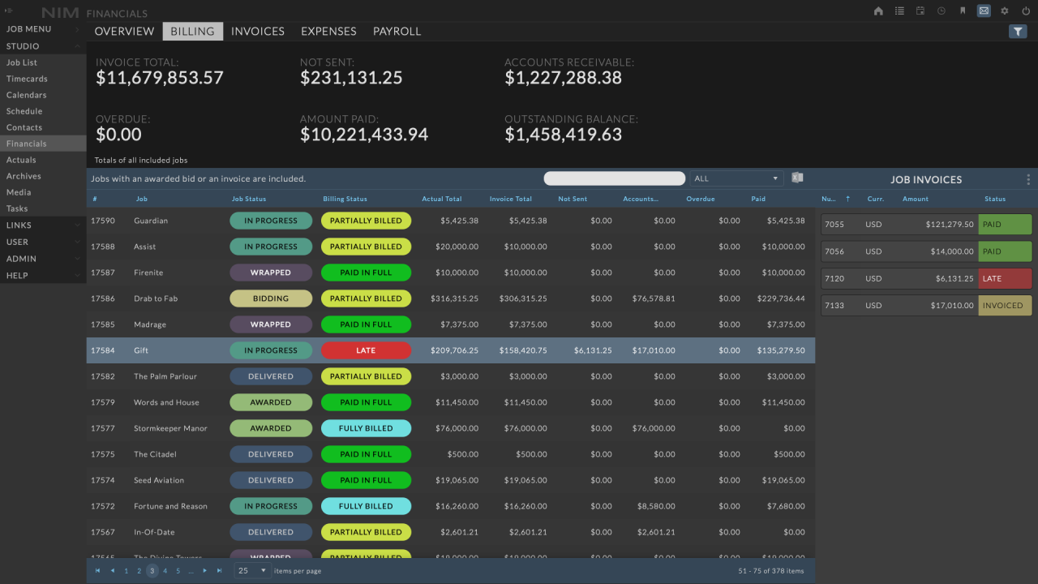
Task: Open settings with the gear icon
Action: click(1005, 11)
